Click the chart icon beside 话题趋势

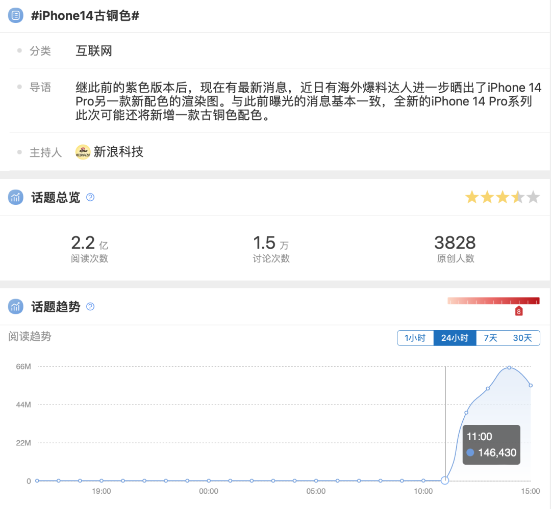(x=15, y=306)
